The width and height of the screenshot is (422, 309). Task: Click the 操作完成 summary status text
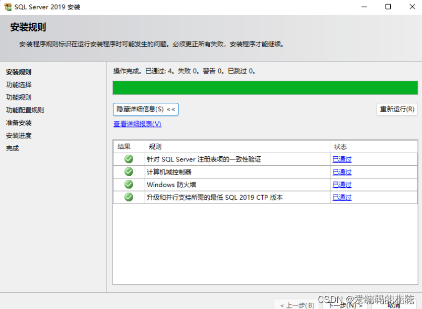pyautogui.click(x=185, y=71)
